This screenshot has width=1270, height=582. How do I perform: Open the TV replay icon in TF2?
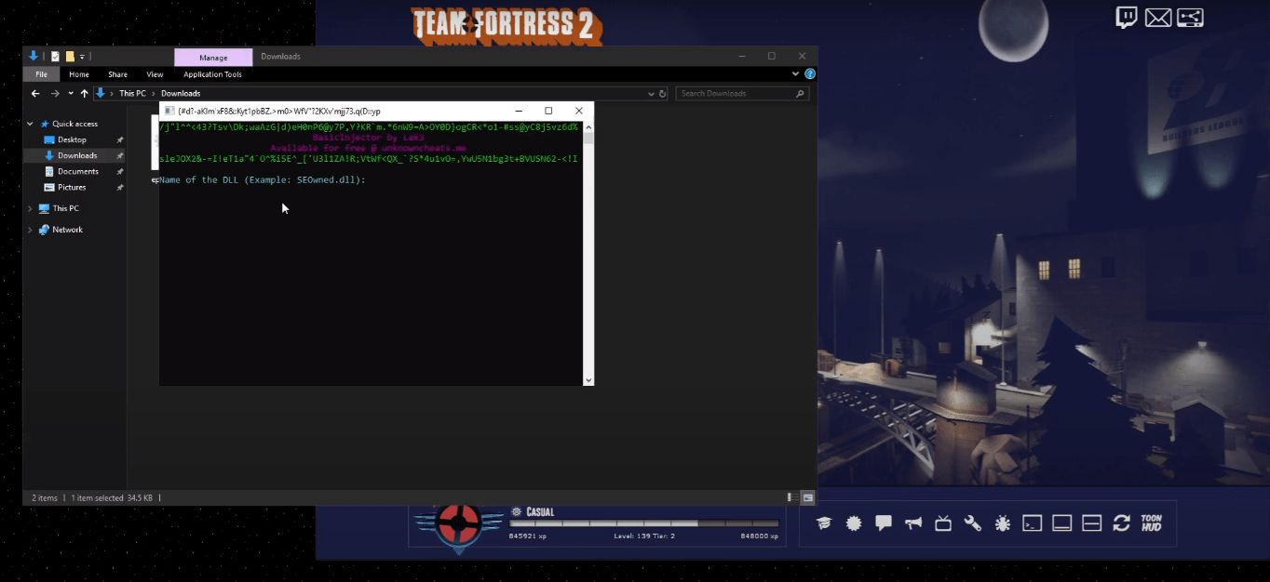point(943,523)
